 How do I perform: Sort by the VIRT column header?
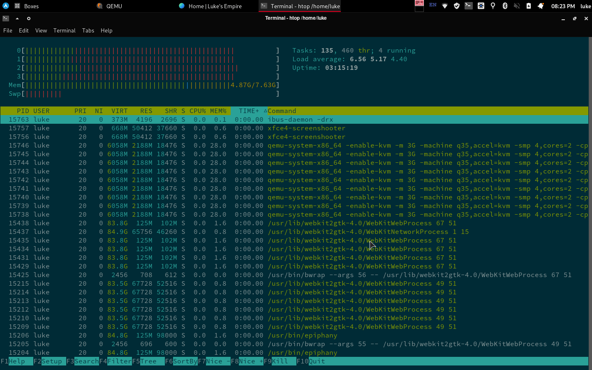(120, 111)
